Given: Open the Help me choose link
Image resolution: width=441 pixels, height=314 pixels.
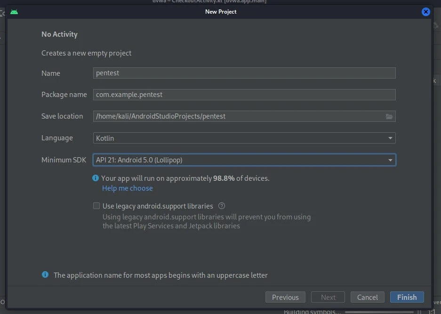Looking at the screenshot, I should [x=127, y=188].
